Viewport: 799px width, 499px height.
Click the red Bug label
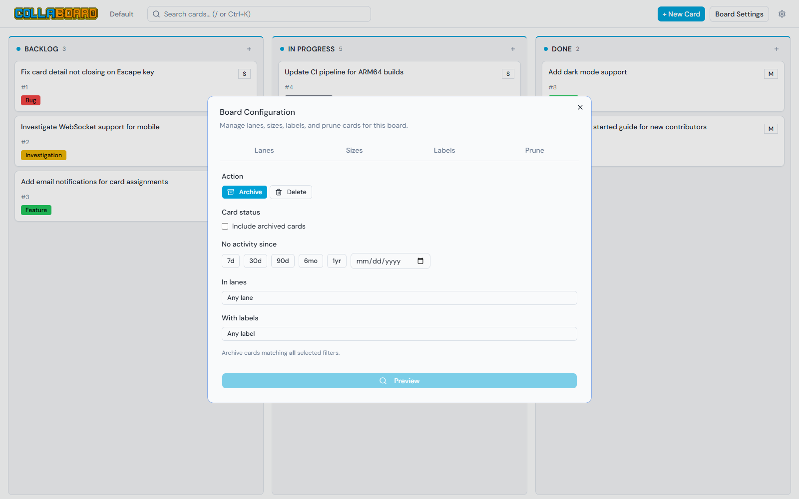(31, 100)
